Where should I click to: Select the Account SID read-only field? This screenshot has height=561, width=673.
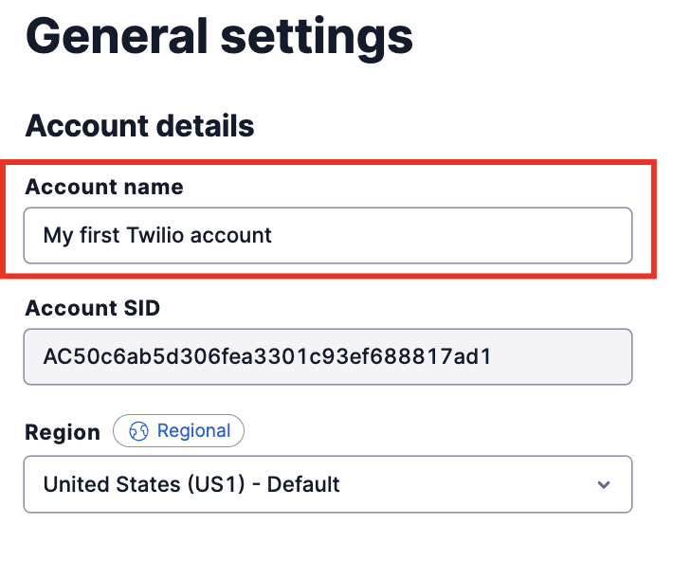327,356
